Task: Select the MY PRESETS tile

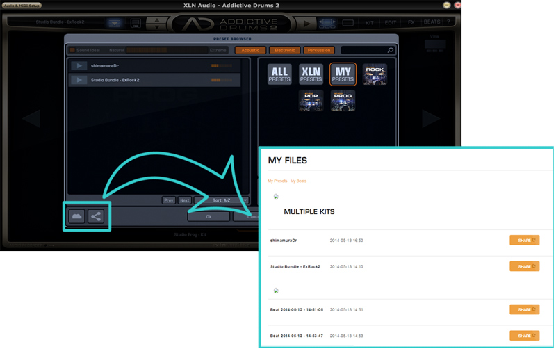Action: (343, 74)
